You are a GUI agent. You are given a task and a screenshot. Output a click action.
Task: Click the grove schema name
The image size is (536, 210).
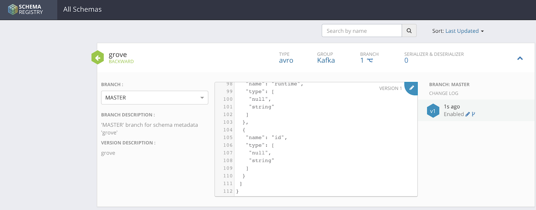click(x=118, y=55)
